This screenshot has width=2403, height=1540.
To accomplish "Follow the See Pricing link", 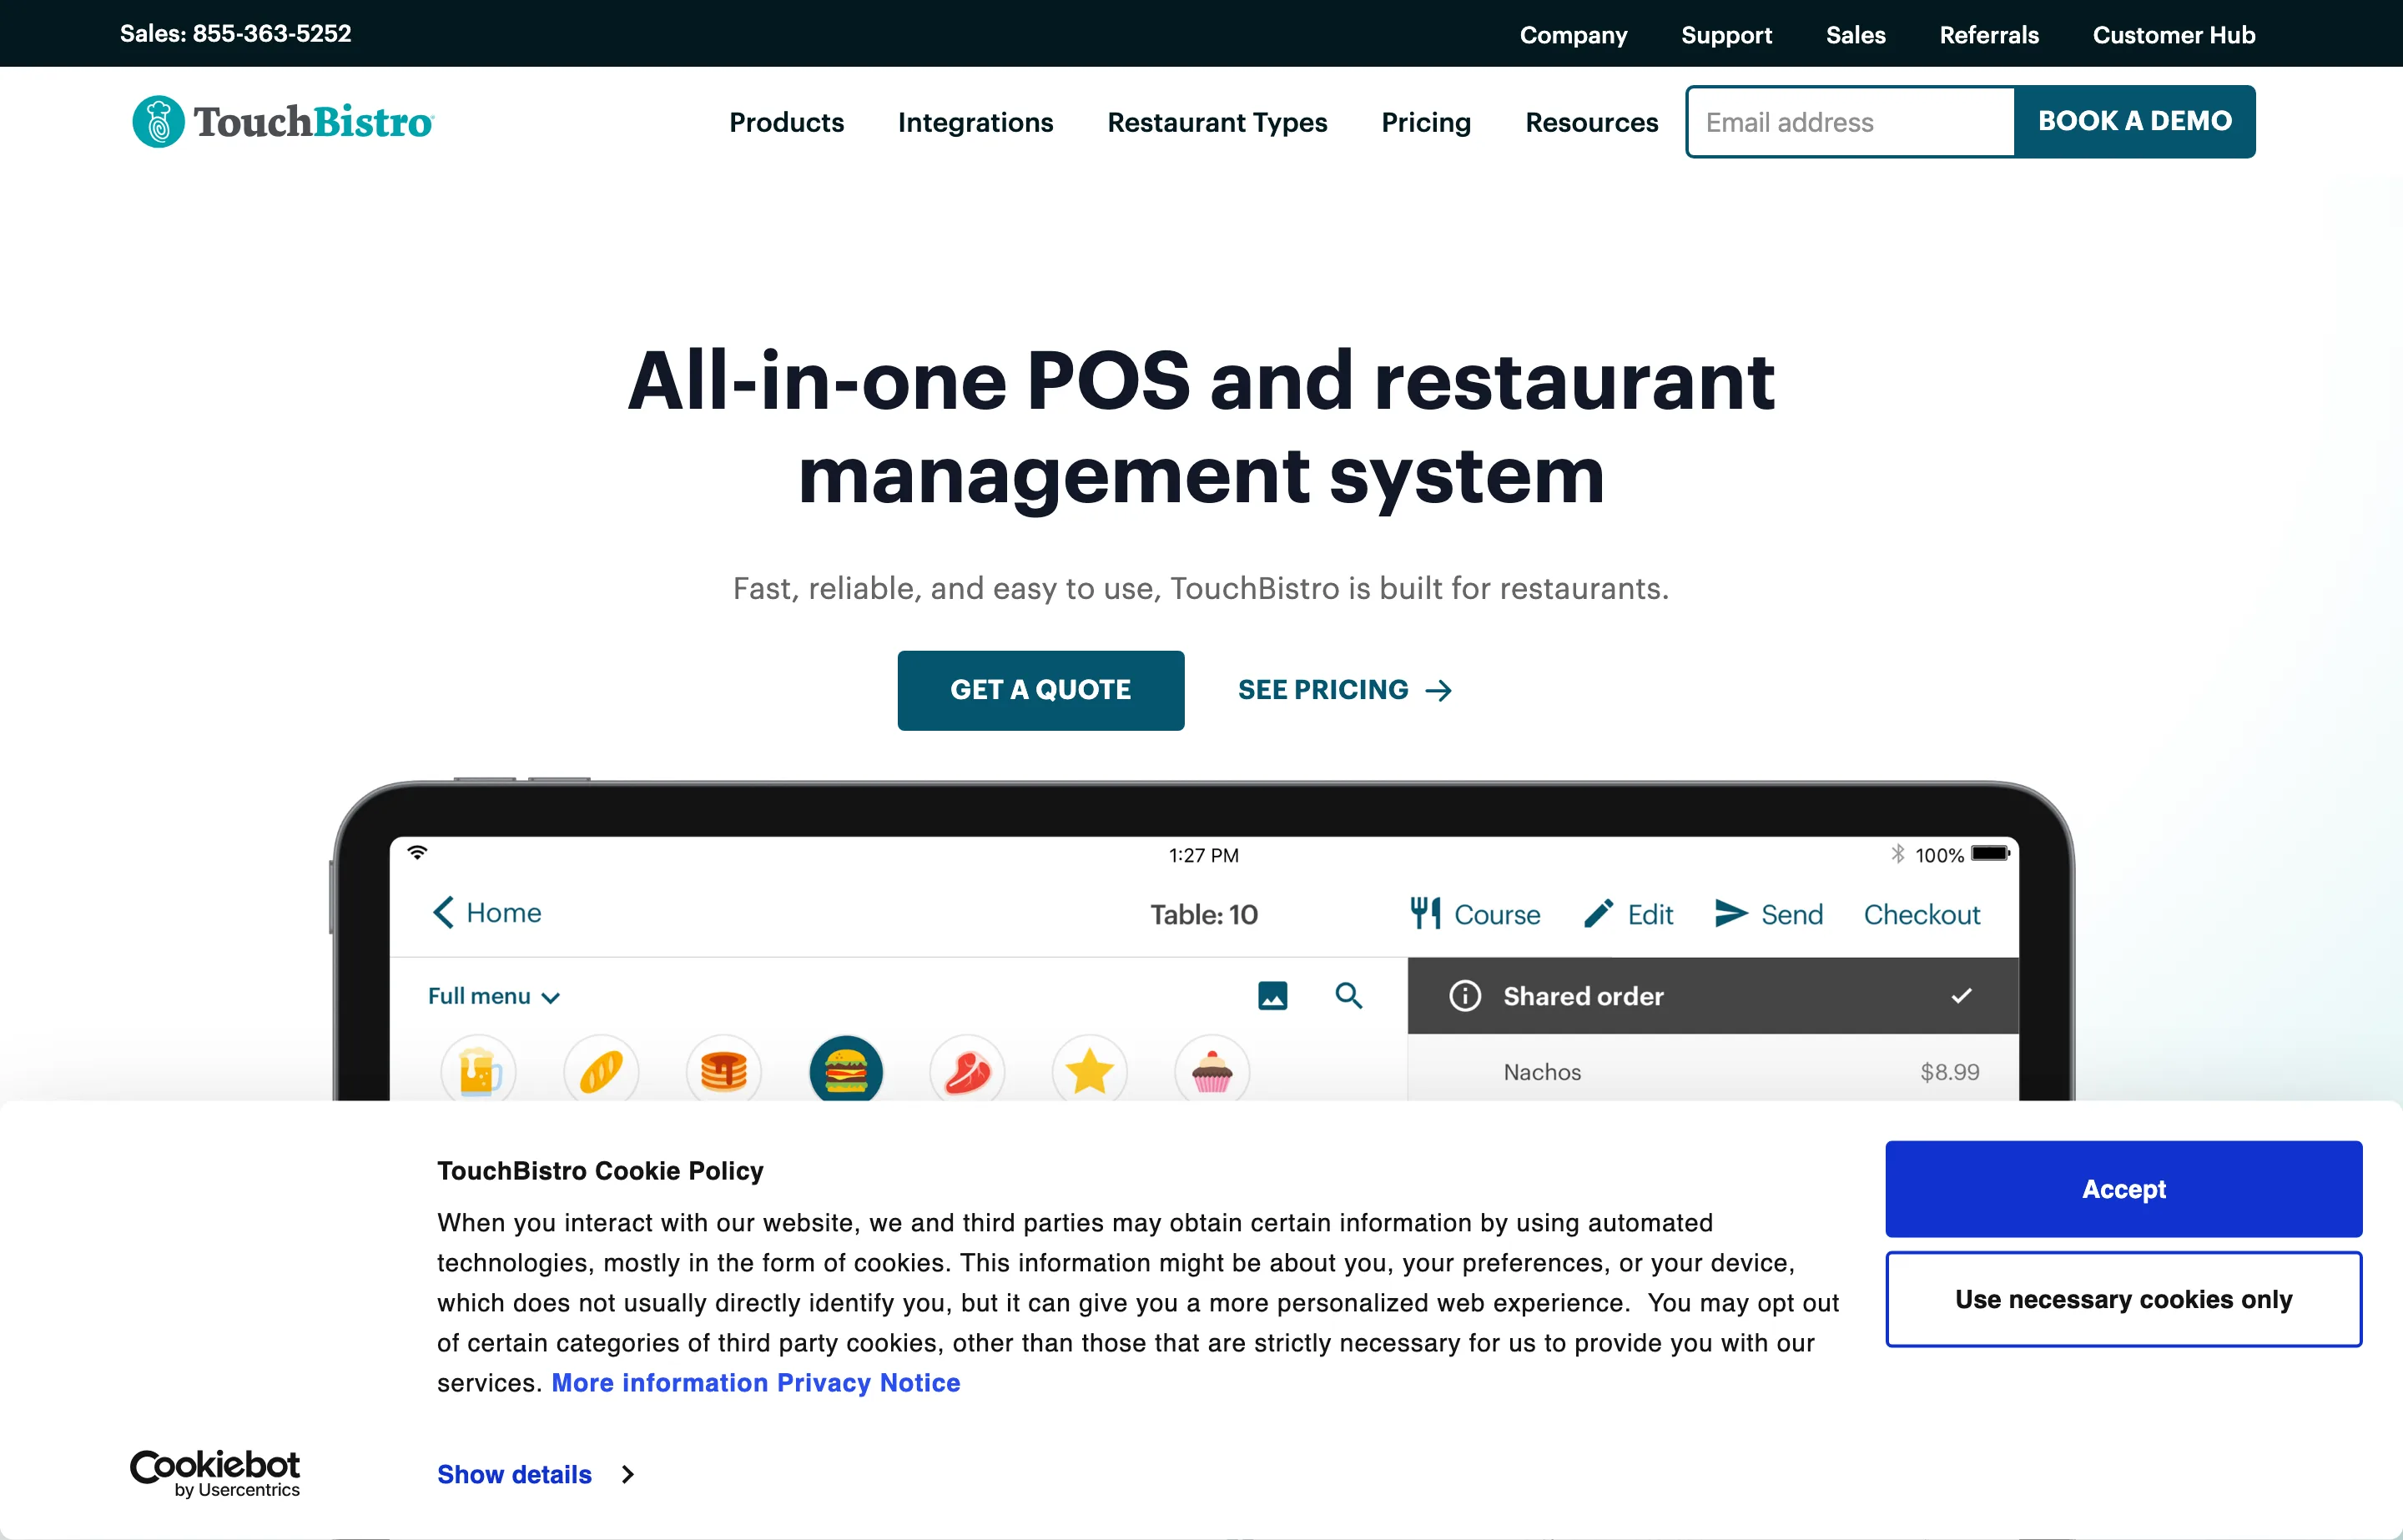I will [x=1345, y=690].
